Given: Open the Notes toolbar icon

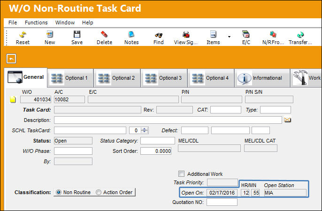Looking at the screenshot, I should pos(131,34).
